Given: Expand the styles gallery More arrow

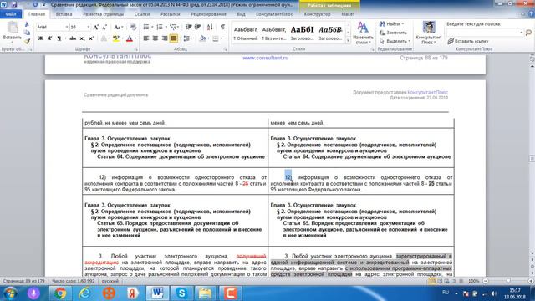Looking at the screenshot, I should [x=348, y=41].
